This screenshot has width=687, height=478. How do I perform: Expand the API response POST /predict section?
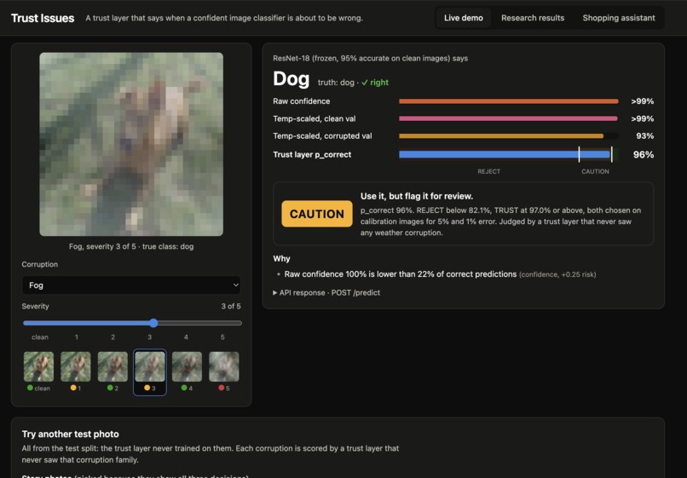coord(326,292)
